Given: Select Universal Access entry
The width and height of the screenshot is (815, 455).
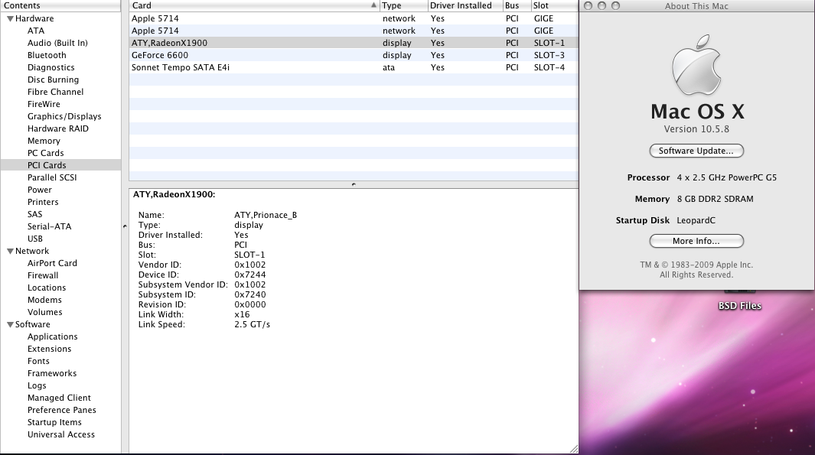Looking at the screenshot, I should [60, 434].
